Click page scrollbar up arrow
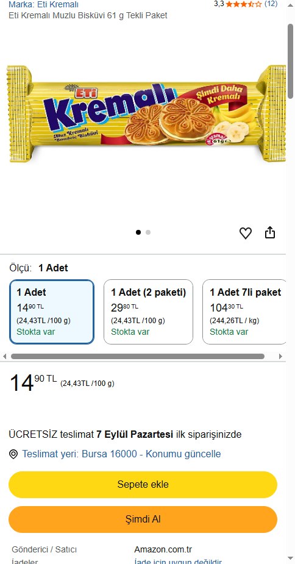Viewport: 295px width, 564px height. tap(290, 5)
